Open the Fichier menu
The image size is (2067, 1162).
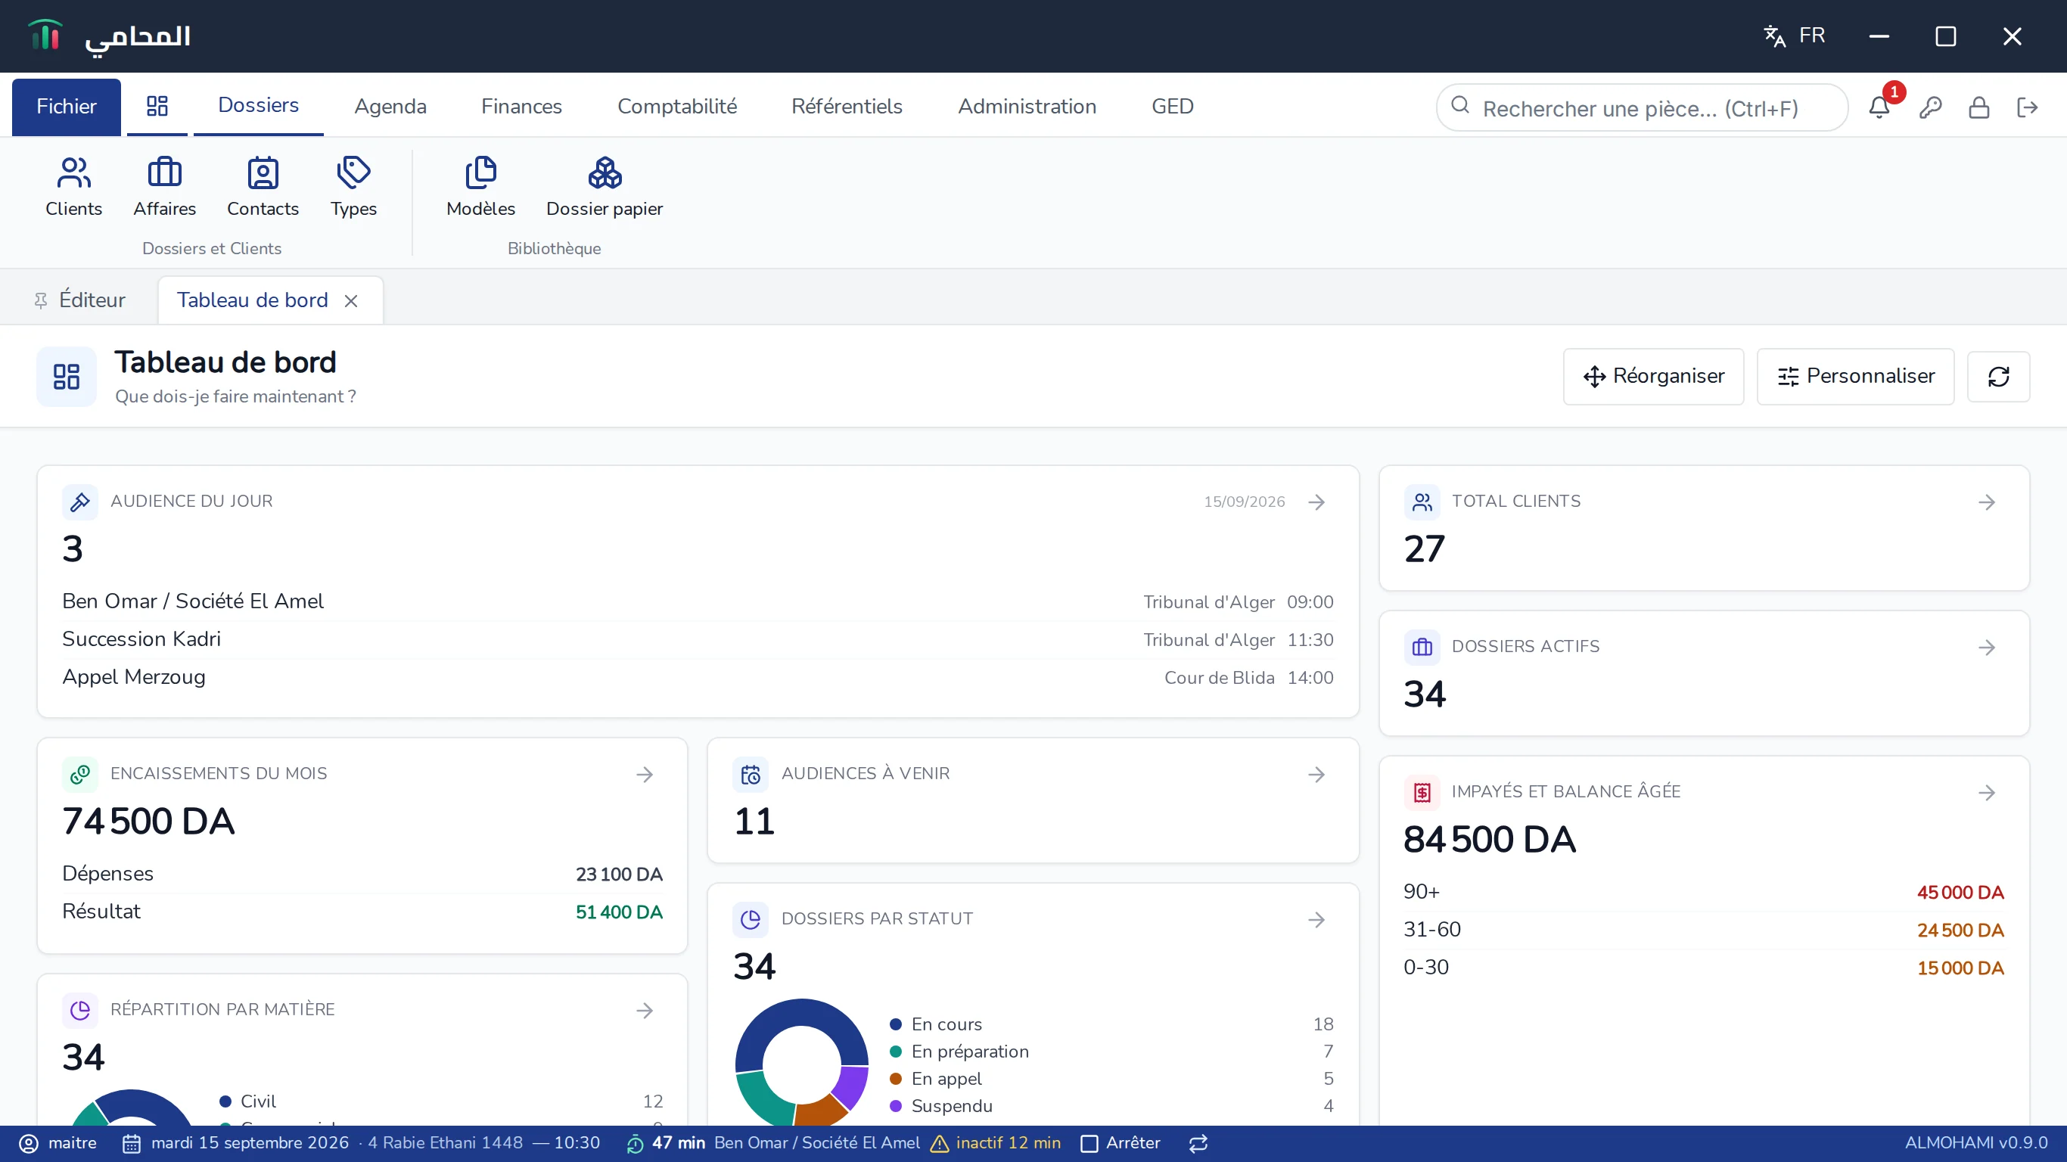click(67, 107)
